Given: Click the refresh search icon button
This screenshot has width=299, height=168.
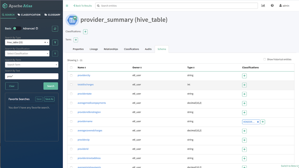Looking at the screenshot, I should coord(55,29).
